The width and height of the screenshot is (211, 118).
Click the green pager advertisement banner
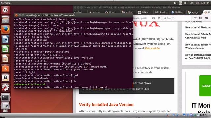pos(205,86)
